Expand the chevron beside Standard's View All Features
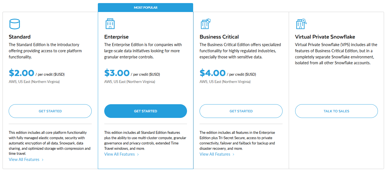Image resolution: width=386 pixels, height=171 pixels. pos(42,160)
